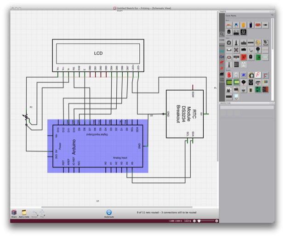Adjust the zoom level slider handle

[199, 221]
